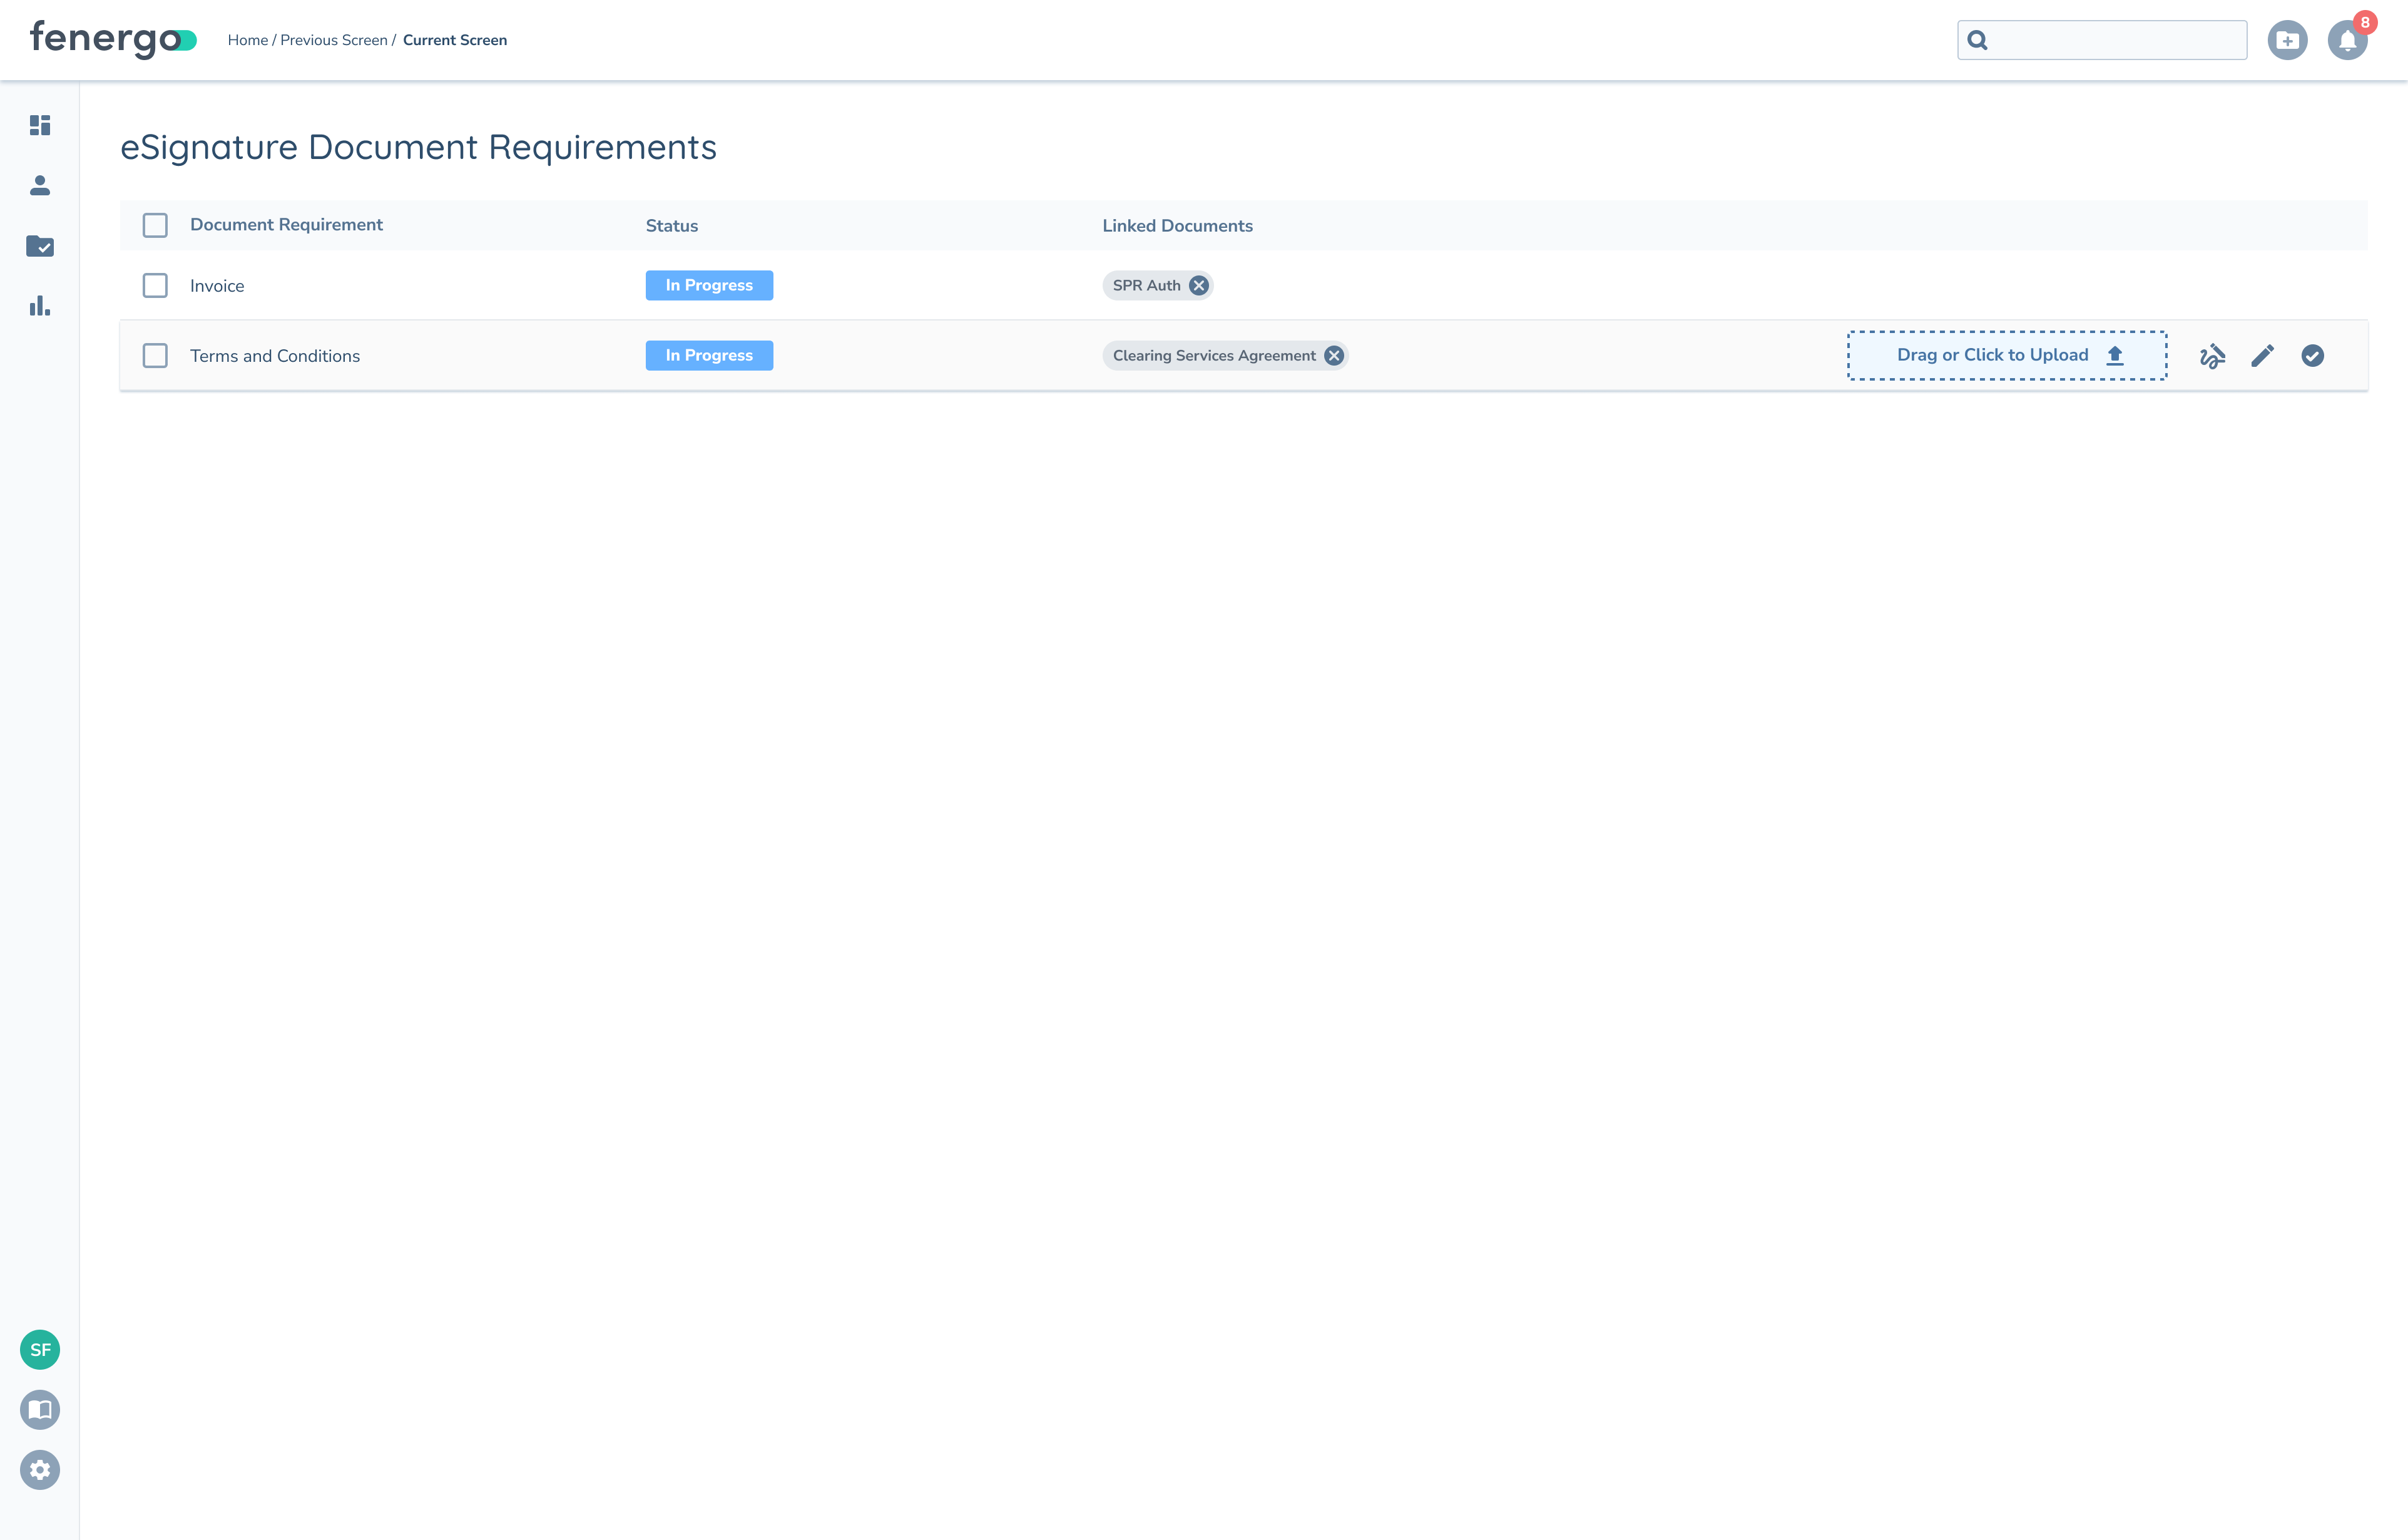Go to Previous Screen breadcrumb
Screen dimensions: 2408x1540
pos(333,41)
